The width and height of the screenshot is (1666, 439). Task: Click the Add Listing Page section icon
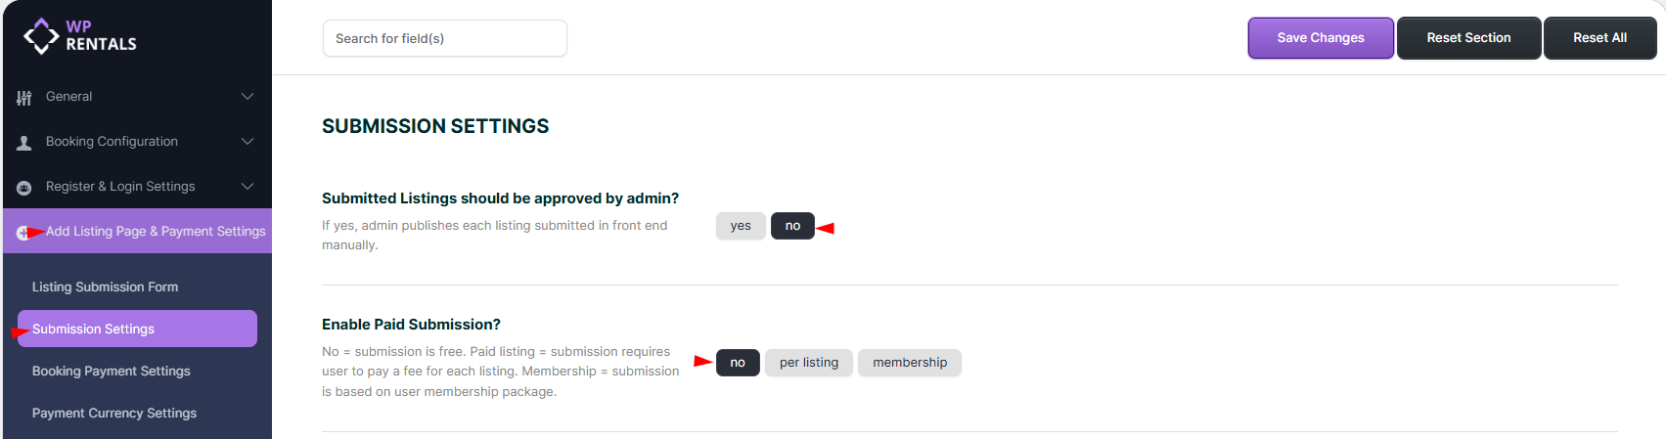click(x=23, y=233)
